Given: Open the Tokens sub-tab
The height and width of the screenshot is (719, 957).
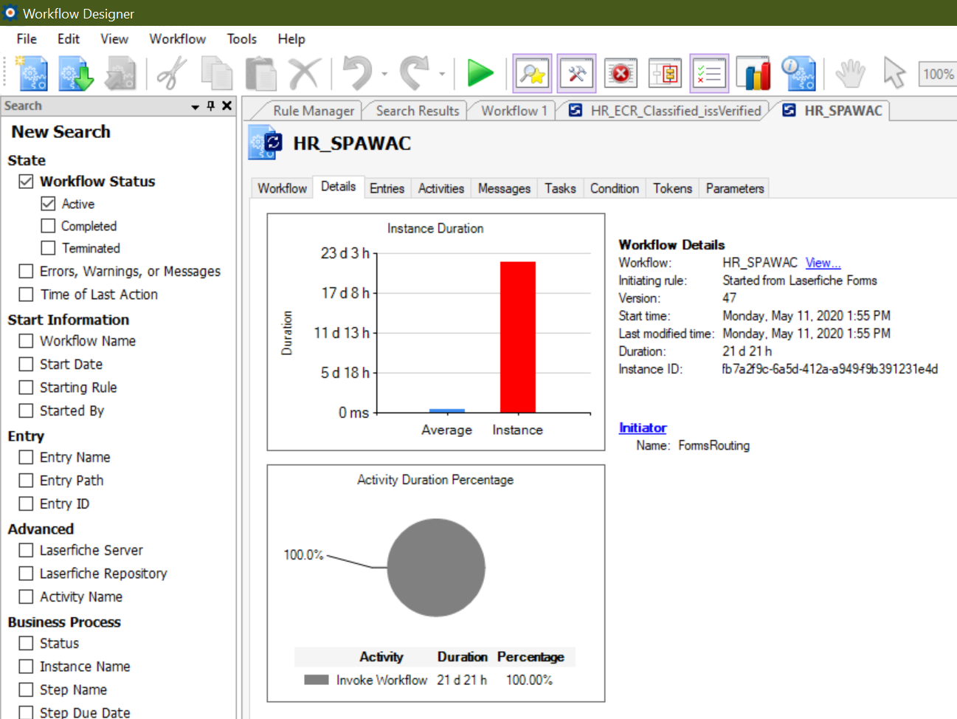Looking at the screenshot, I should point(672,188).
